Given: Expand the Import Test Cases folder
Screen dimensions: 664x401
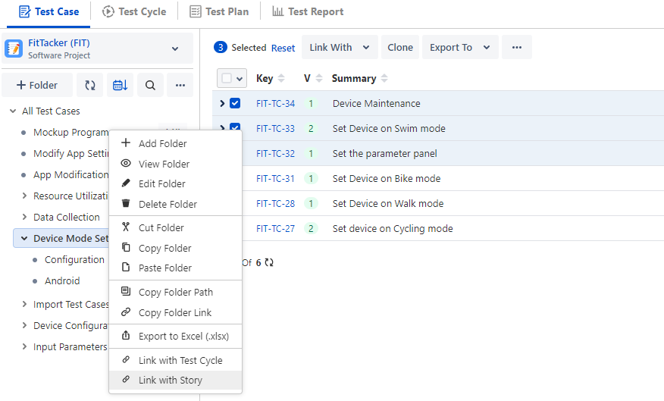Looking at the screenshot, I should [24, 304].
